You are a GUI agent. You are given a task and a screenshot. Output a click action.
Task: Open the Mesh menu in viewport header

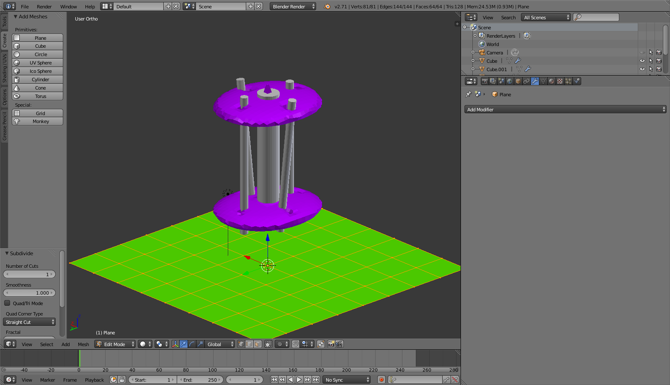click(83, 344)
